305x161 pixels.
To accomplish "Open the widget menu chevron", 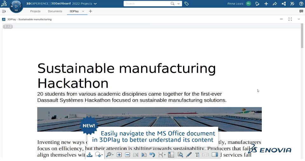I will [299, 19].
